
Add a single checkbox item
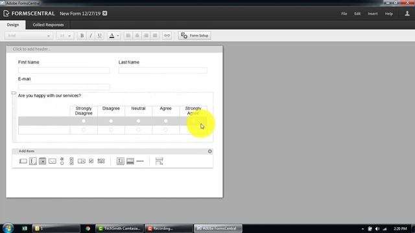(x=91, y=161)
